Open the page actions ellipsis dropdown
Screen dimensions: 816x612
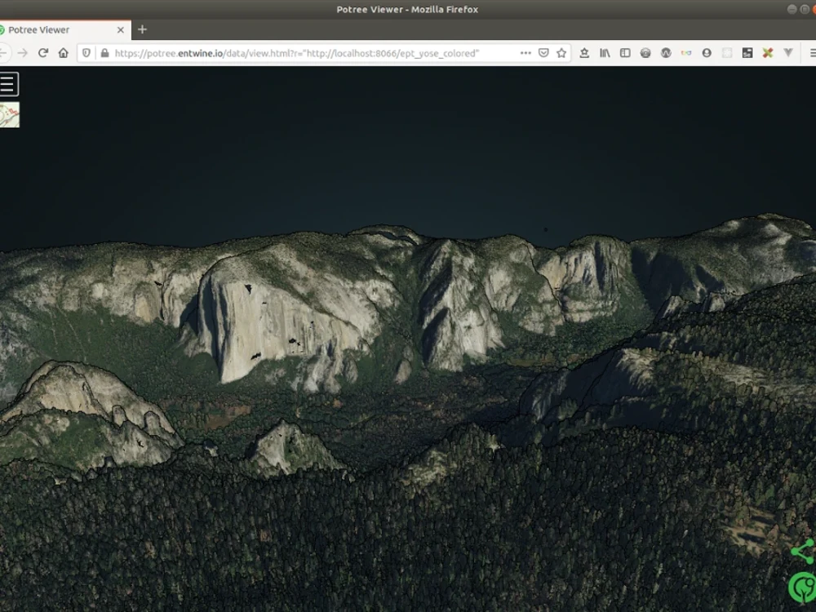pyautogui.click(x=526, y=51)
